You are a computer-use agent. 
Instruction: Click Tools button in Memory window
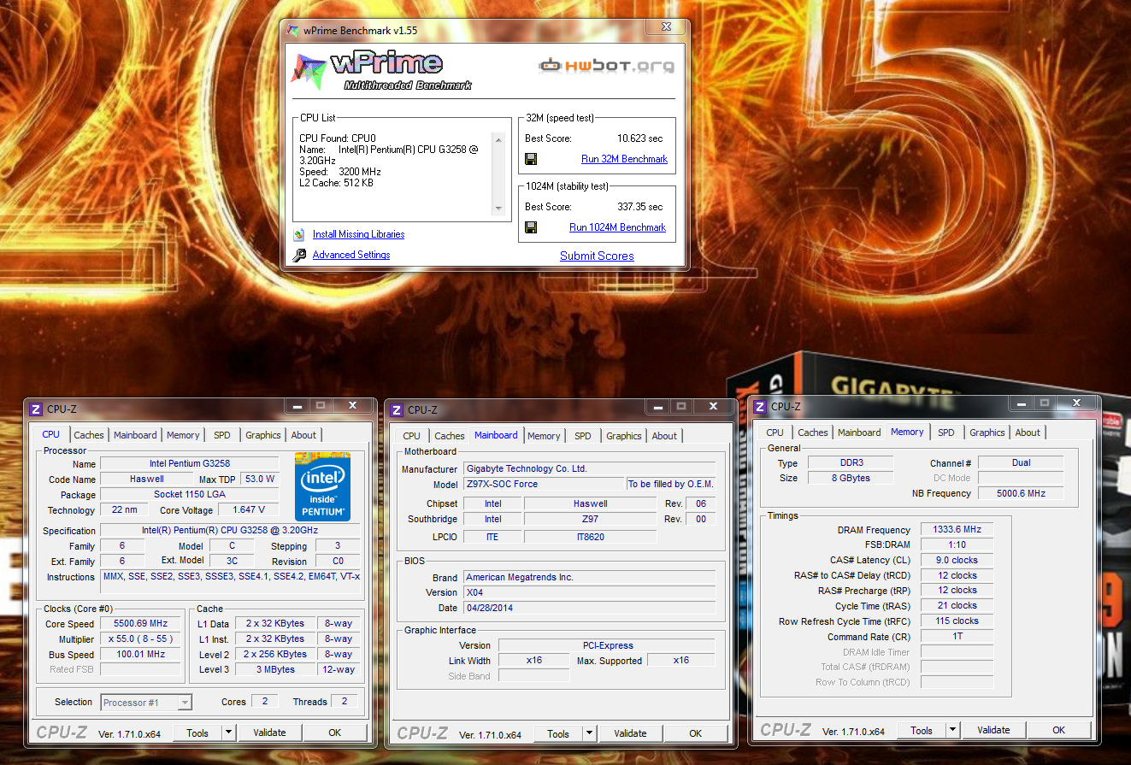pyautogui.click(x=922, y=730)
